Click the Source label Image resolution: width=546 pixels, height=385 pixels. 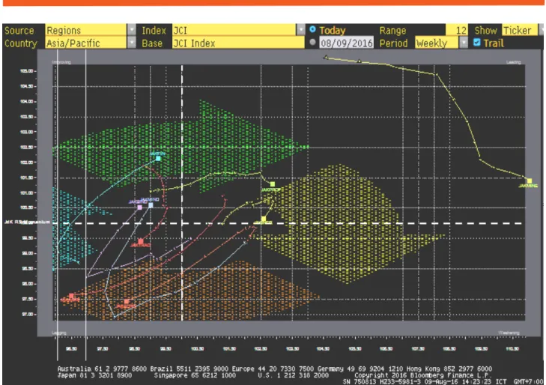tap(19, 30)
